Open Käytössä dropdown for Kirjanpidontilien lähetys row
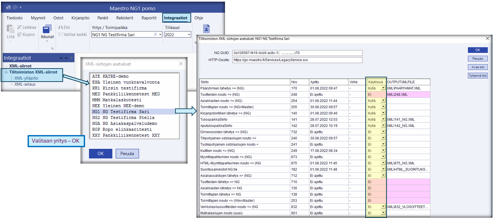The width and height of the screenshot is (494, 218). pos(383,113)
